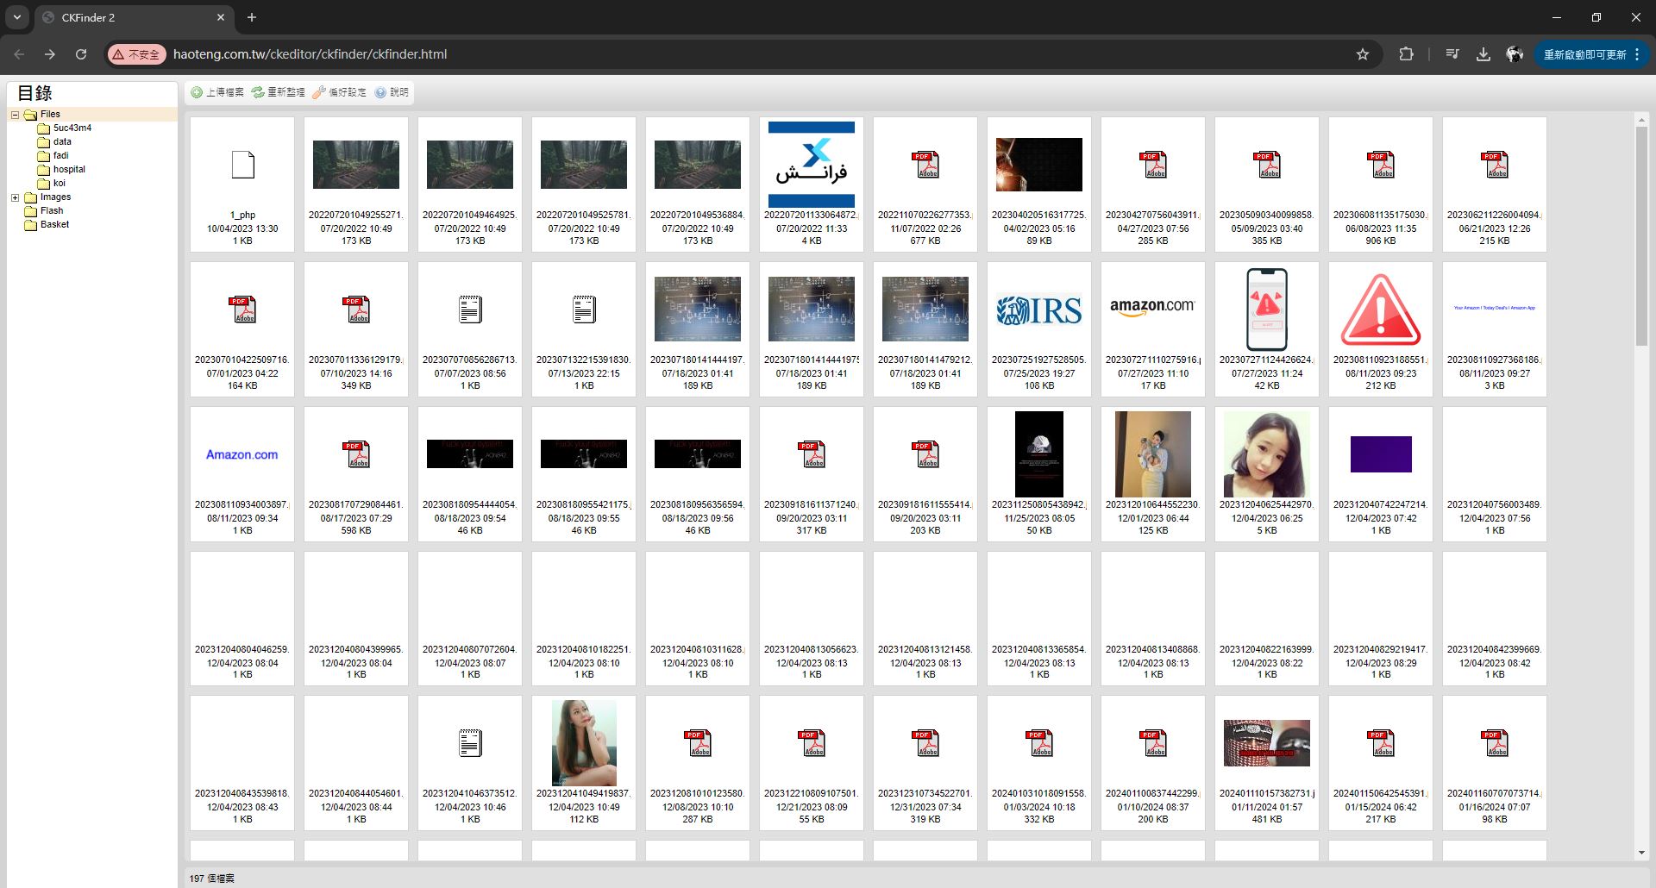Click the date text 05/09/2023 03:40
Screen dimensions: 1656x888
pyautogui.click(x=1267, y=228)
